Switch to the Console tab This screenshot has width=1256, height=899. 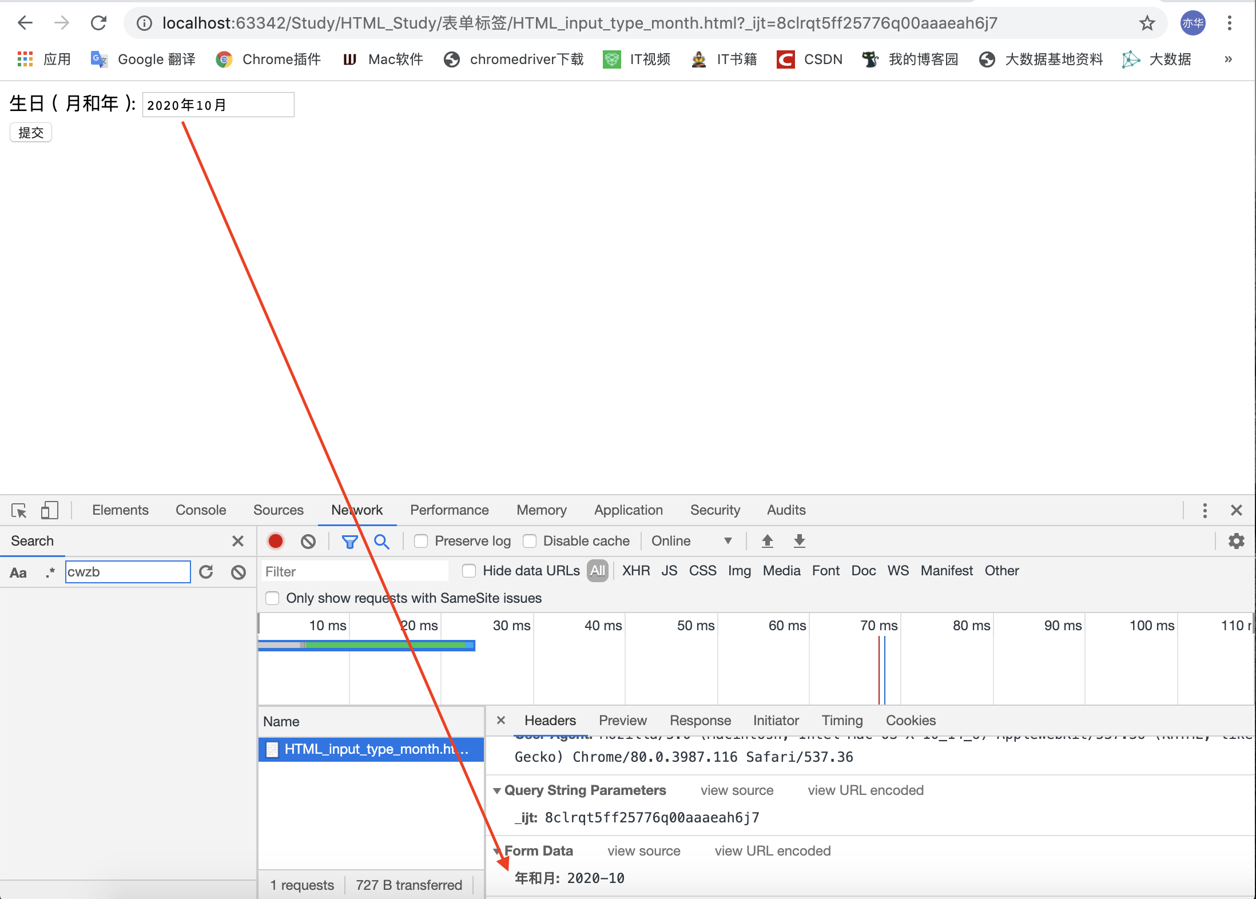(x=201, y=510)
